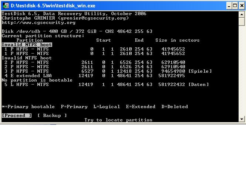The image size is (246, 189).
Task: Click the scrollbar down arrow
Action: tap(242, 119)
